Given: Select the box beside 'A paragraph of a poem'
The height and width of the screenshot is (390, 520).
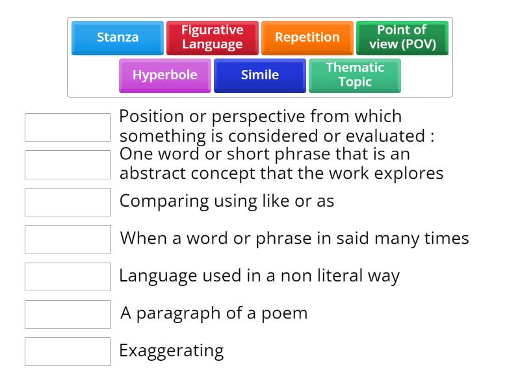Looking at the screenshot, I should (x=68, y=315).
